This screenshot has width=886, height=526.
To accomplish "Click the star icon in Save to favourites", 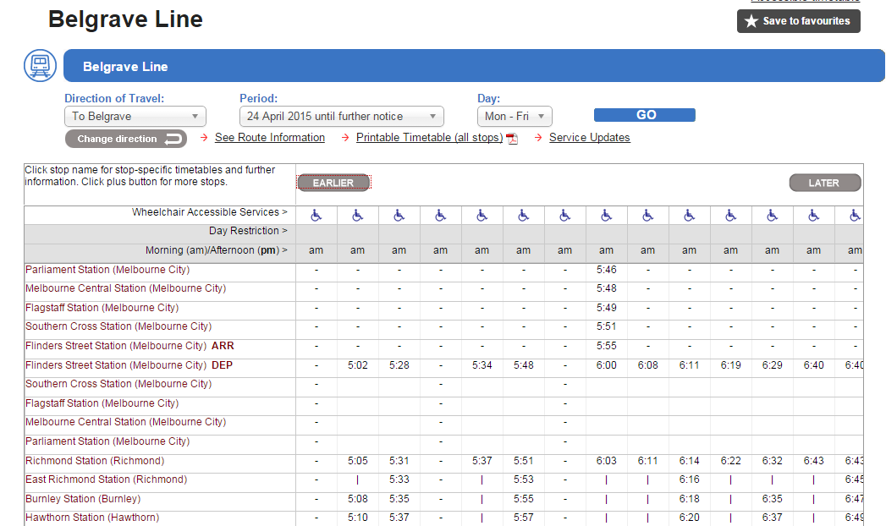I will point(751,21).
